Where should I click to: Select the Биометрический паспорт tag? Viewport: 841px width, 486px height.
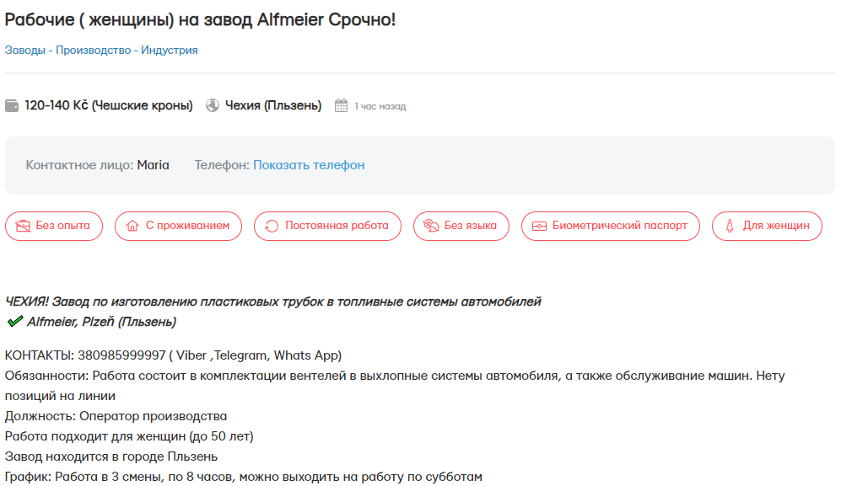point(610,226)
